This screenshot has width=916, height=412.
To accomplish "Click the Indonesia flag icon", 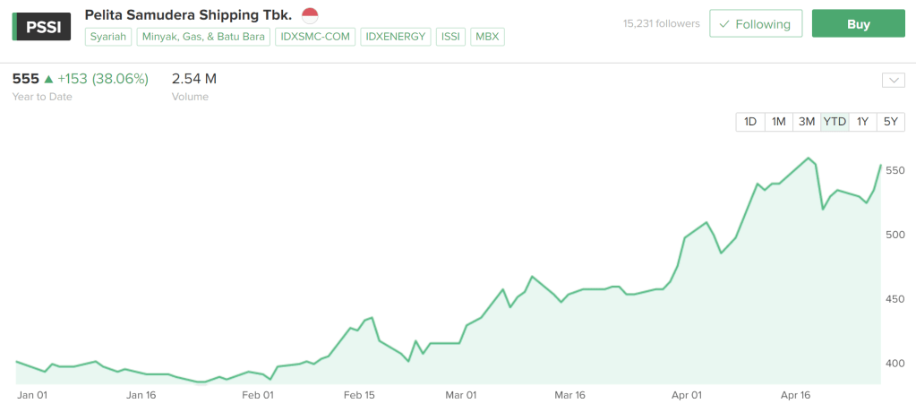I will pyautogui.click(x=310, y=15).
